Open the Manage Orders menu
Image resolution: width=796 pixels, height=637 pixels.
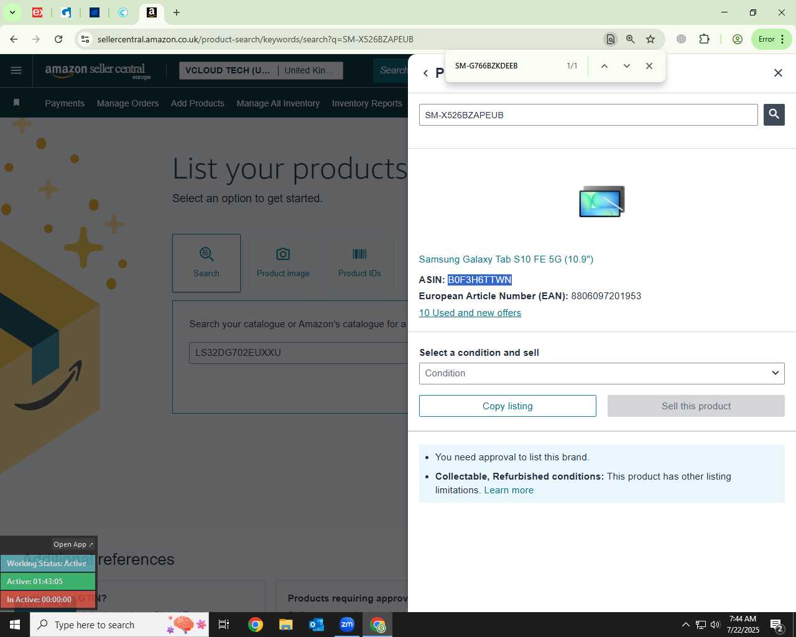127,103
